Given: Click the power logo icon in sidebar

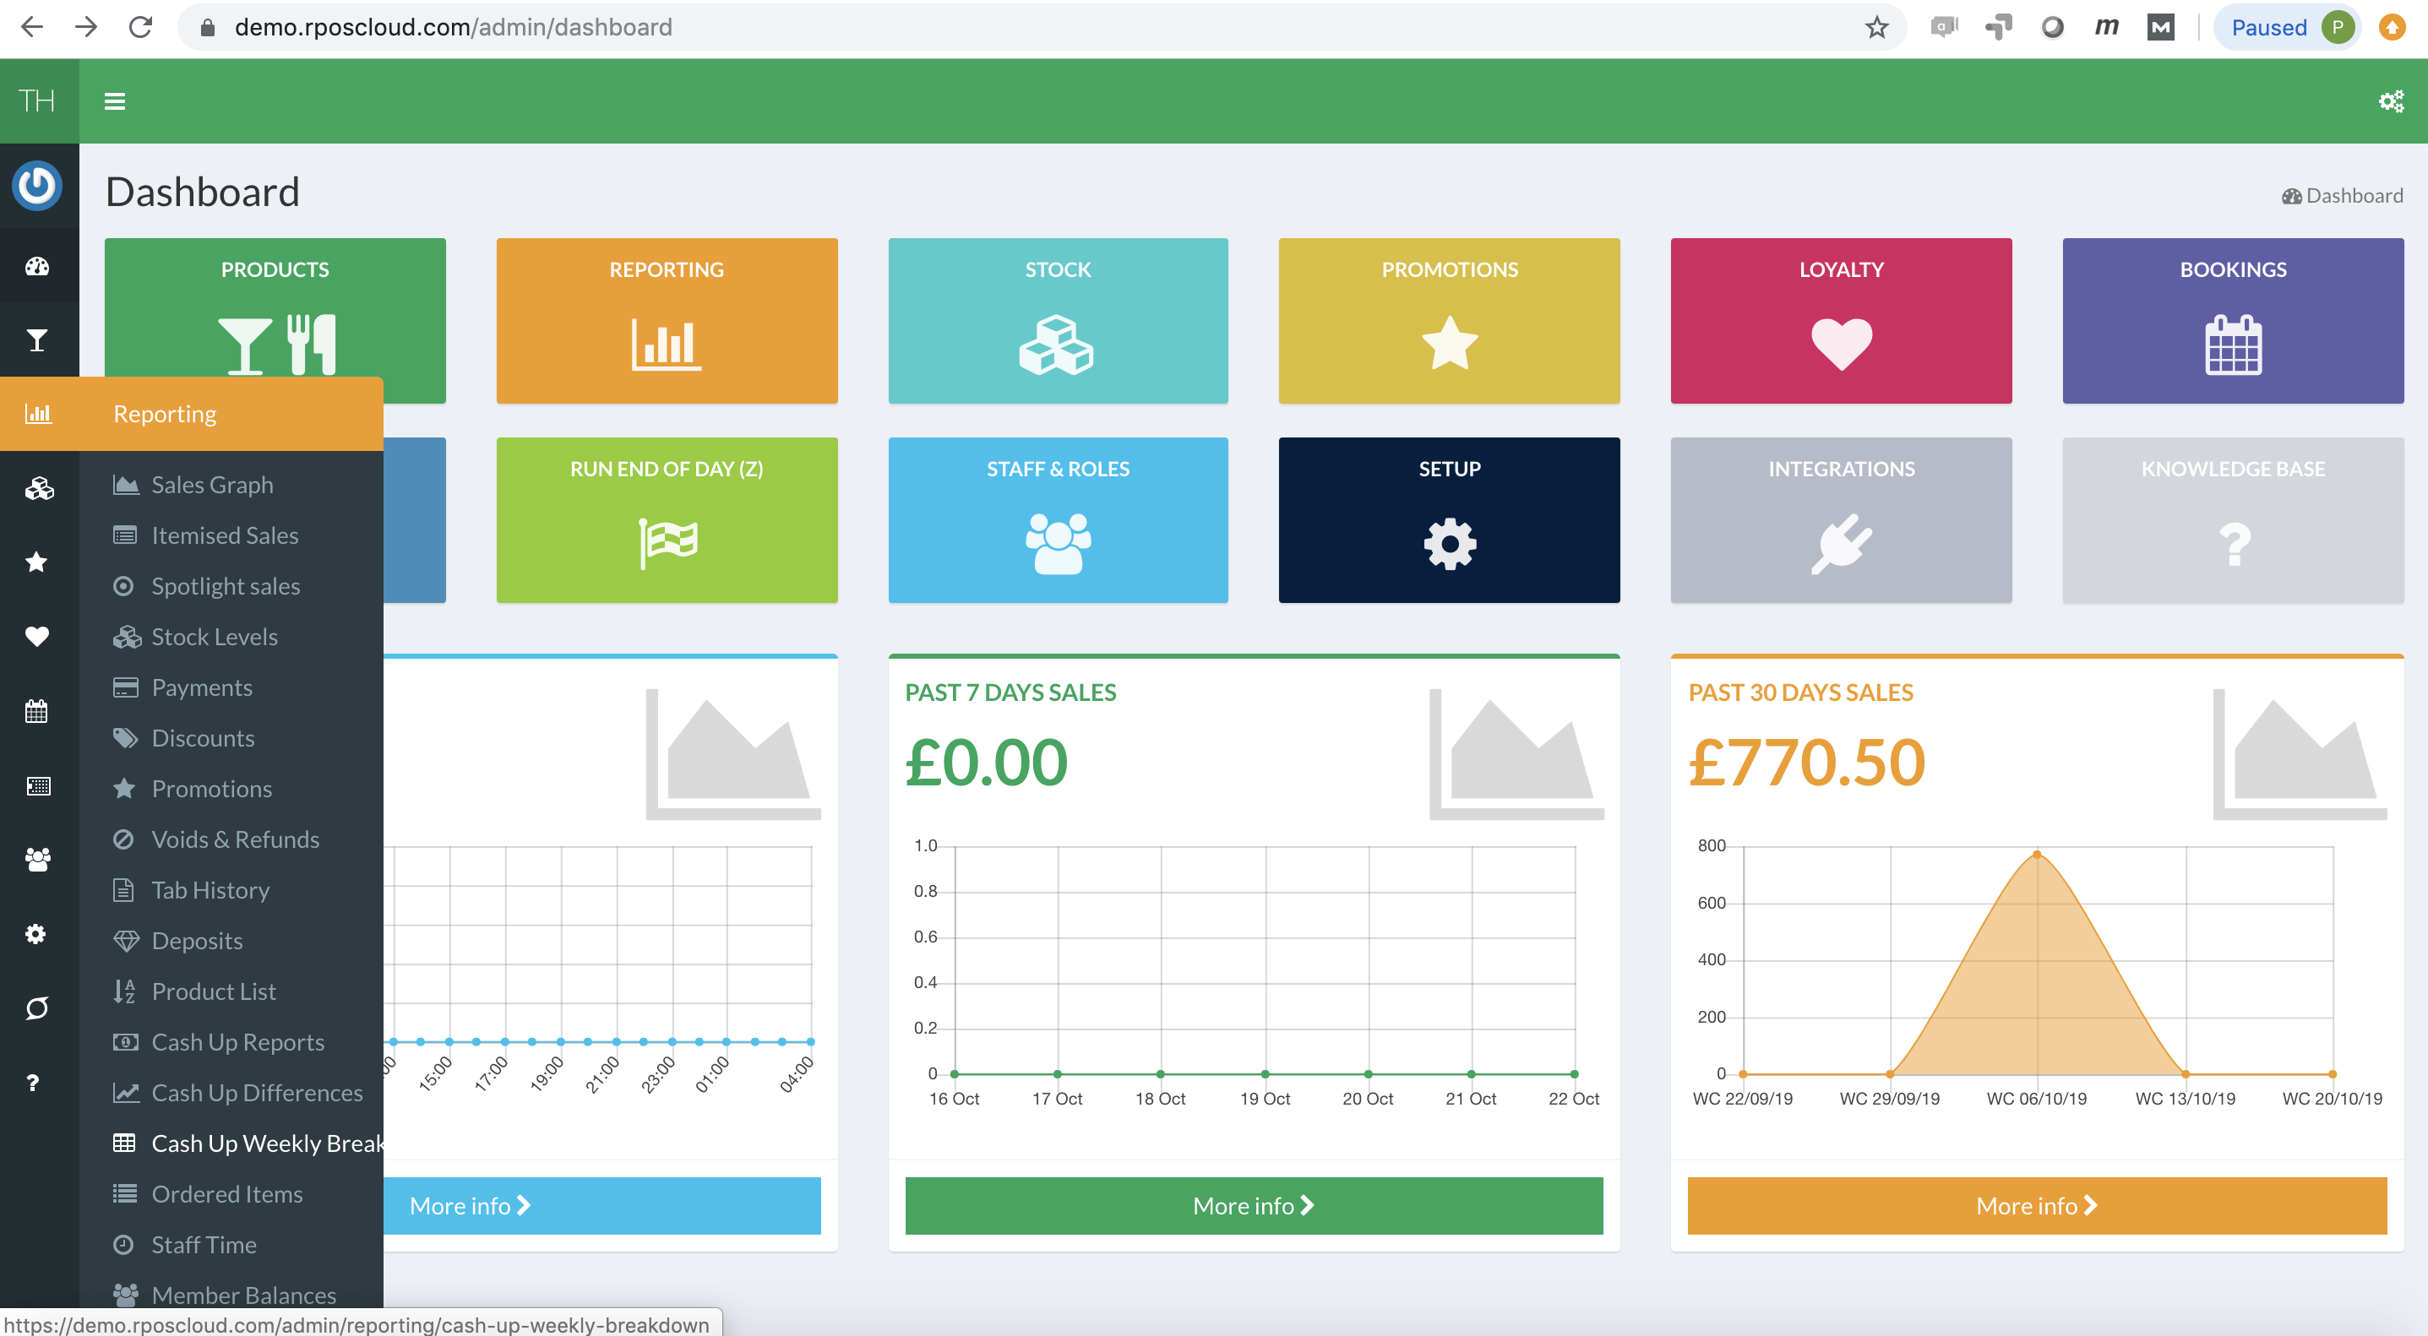Looking at the screenshot, I should pyautogui.click(x=38, y=185).
